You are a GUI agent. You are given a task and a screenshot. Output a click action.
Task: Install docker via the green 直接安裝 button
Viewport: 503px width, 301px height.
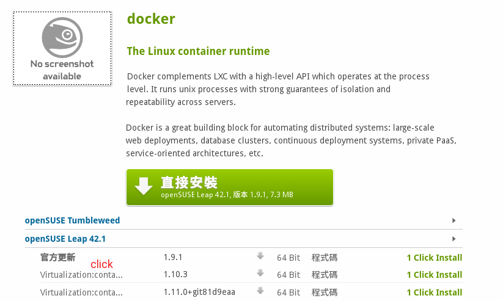230,187
